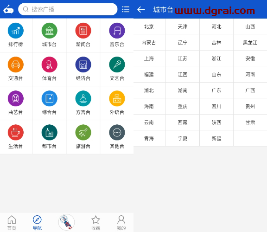Switch to the 收藏 favorites tab
Viewport: 267px width, 232px height.
(x=95, y=223)
